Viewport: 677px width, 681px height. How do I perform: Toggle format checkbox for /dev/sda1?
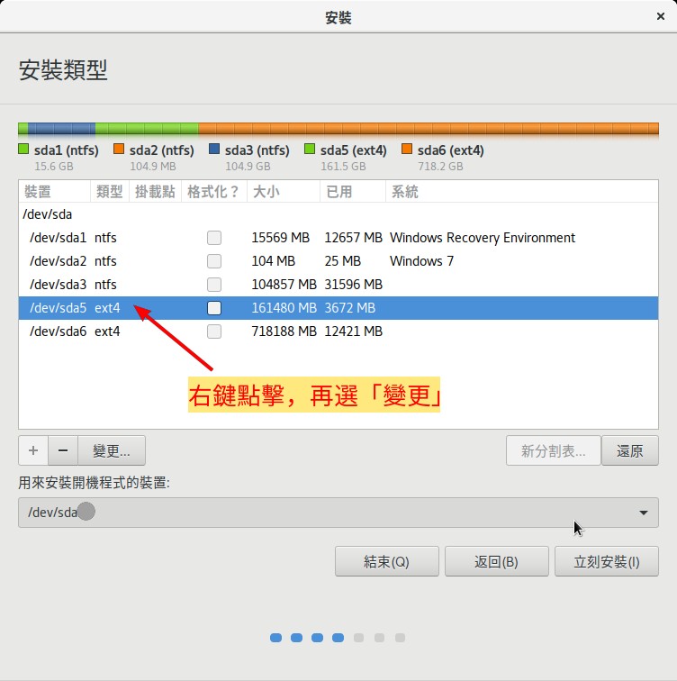tap(214, 238)
